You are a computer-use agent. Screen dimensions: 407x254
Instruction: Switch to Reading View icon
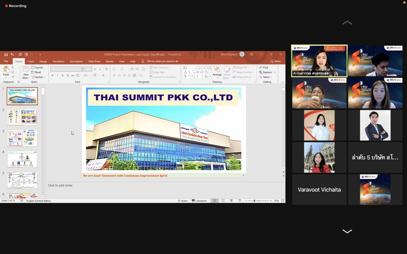pyautogui.click(x=231, y=201)
